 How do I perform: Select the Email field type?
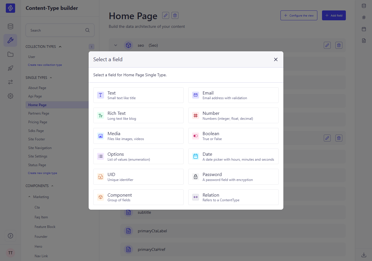click(233, 95)
